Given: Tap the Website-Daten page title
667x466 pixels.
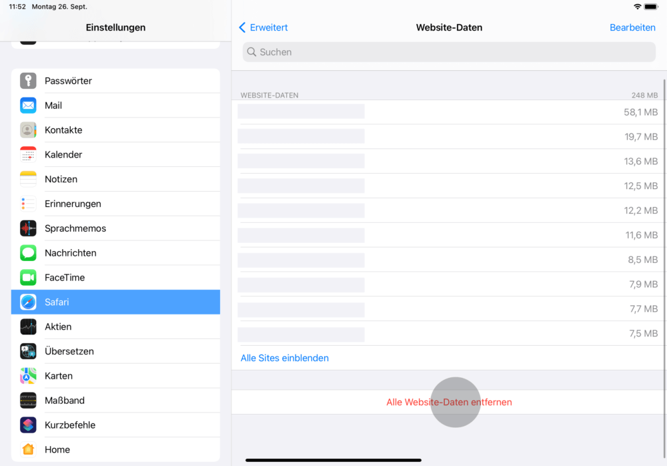Looking at the screenshot, I should click(449, 27).
